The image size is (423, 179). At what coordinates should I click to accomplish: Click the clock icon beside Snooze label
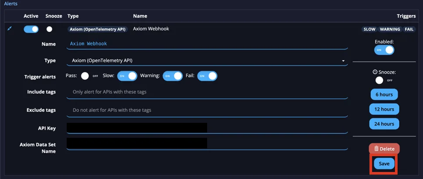pyautogui.click(x=375, y=72)
